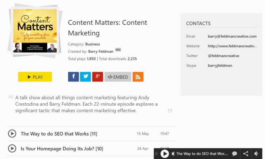Go to previous track in player bar
265x159 pixels.
click(157, 154)
